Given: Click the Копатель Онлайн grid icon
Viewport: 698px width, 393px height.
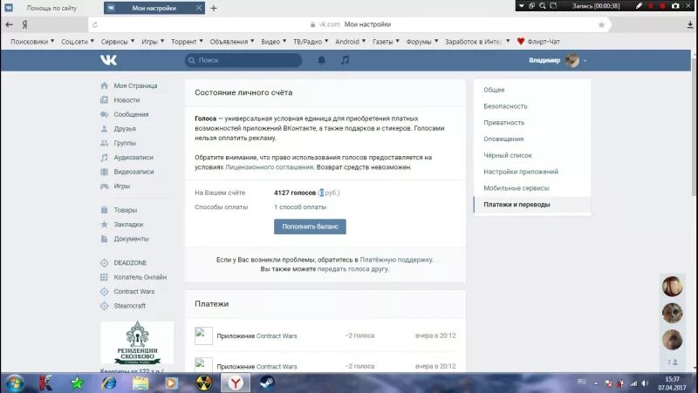Looking at the screenshot, I should tap(104, 277).
